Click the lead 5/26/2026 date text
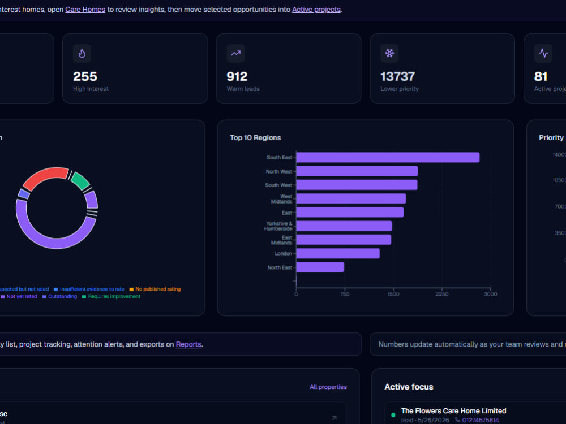Viewport: 566px width, 424px height. tap(425, 420)
